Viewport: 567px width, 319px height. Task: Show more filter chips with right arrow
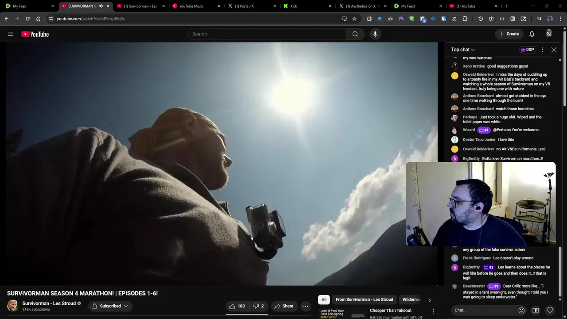(429, 300)
